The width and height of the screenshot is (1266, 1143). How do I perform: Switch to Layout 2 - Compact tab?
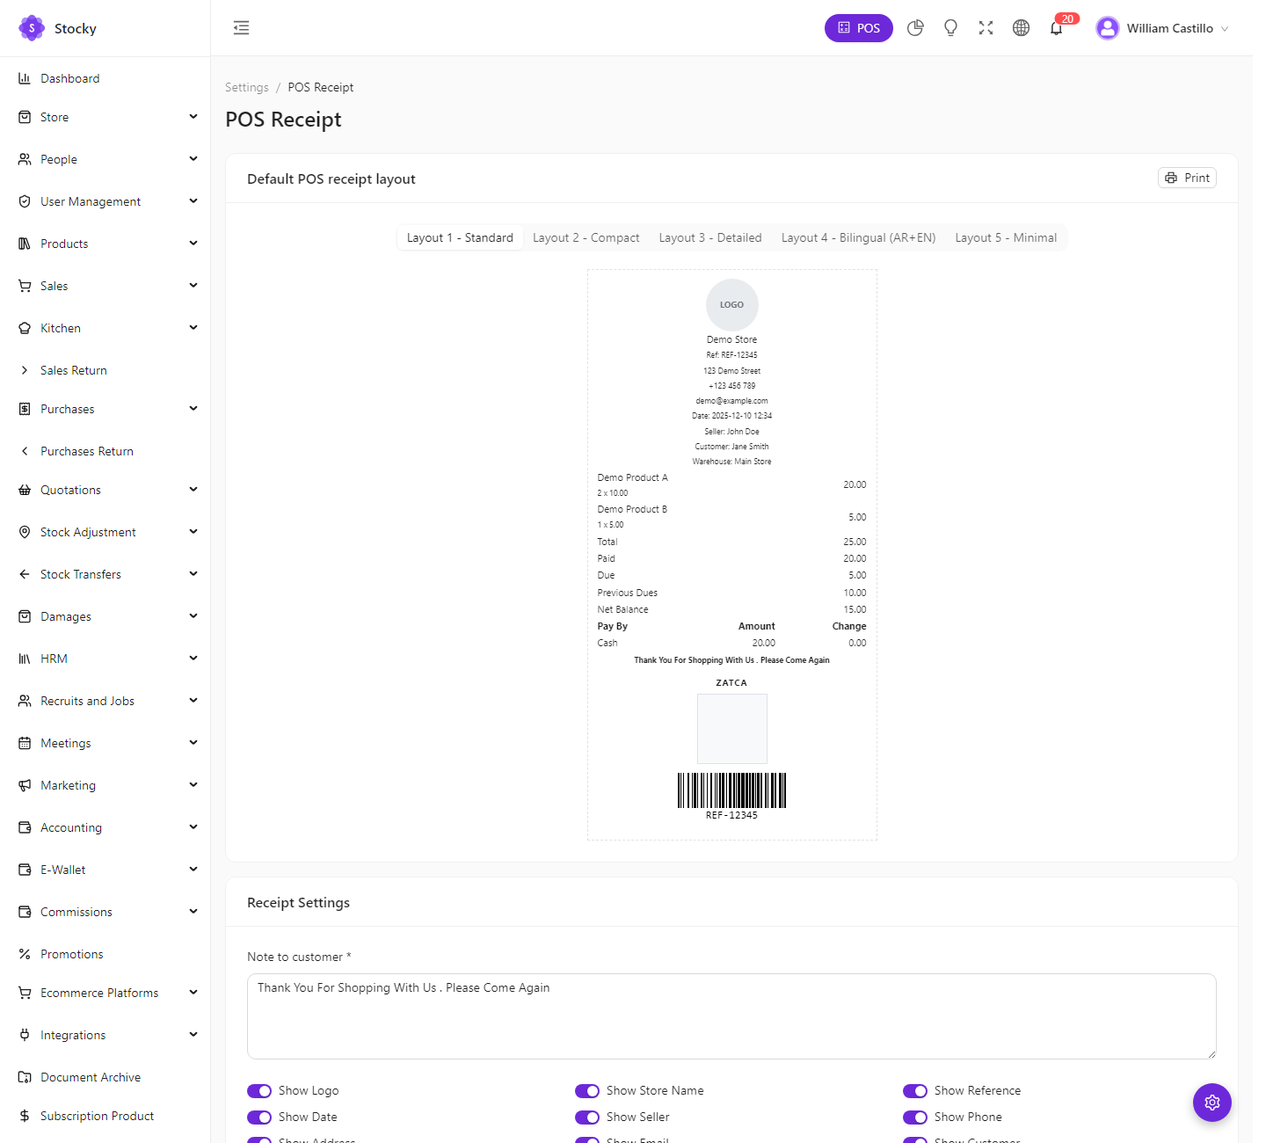click(586, 237)
